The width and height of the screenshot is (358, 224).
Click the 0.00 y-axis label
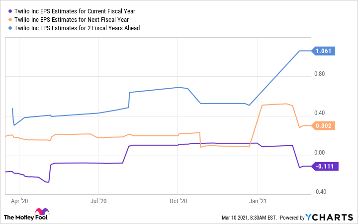(319, 153)
